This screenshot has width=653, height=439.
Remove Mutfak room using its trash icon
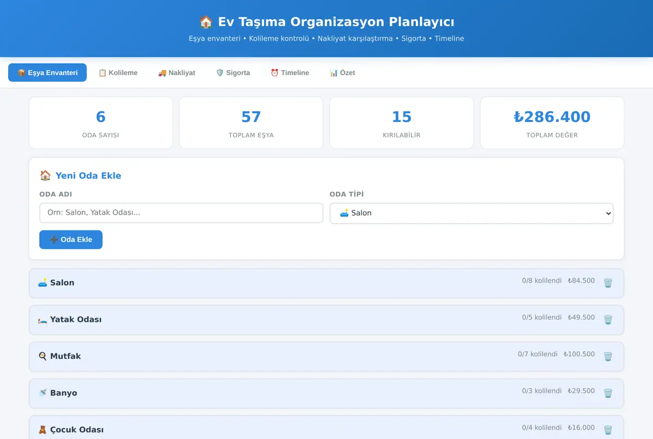click(608, 356)
